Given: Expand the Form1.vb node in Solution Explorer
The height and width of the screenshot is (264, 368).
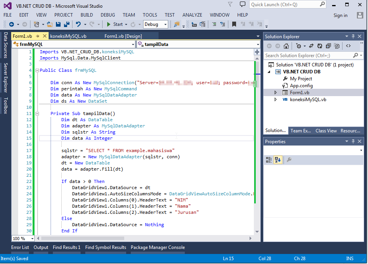Looking at the screenshot, I should tap(275, 93).
